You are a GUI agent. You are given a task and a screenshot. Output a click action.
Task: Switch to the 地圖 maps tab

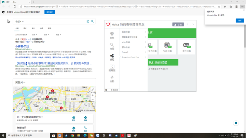pos(41,28)
